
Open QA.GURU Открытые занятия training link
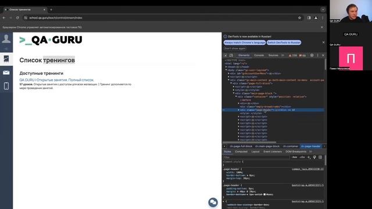click(x=57, y=80)
